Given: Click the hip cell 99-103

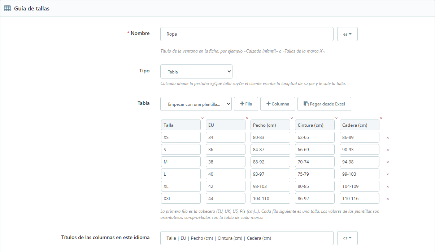Looking at the screenshot, I should pyautogui.click(x=360, y=174).
